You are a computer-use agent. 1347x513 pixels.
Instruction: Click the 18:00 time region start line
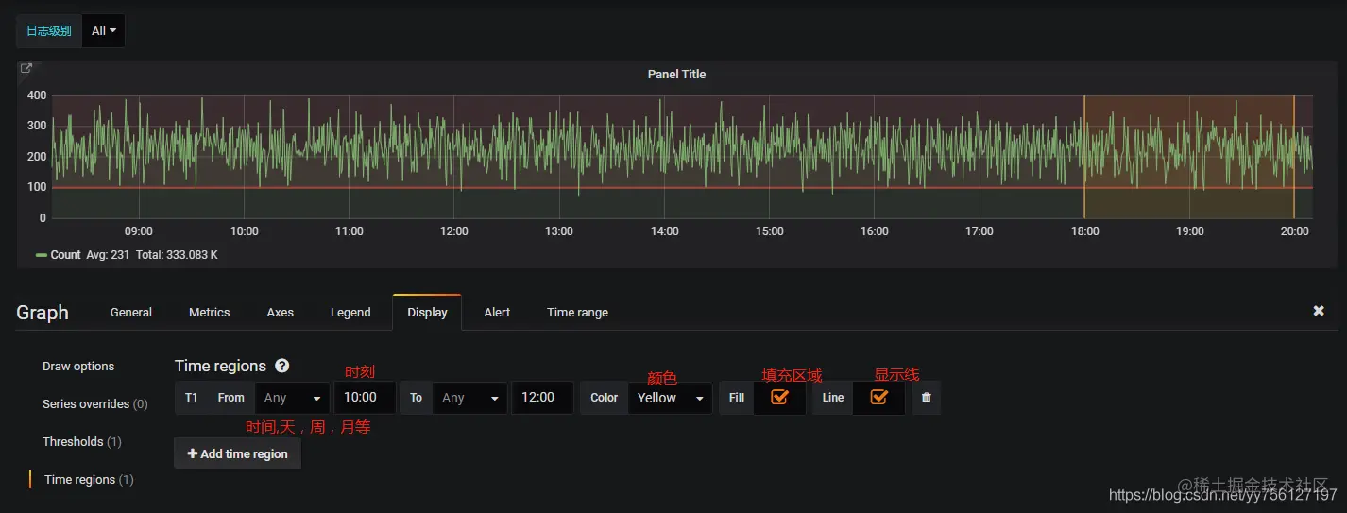1084,157
